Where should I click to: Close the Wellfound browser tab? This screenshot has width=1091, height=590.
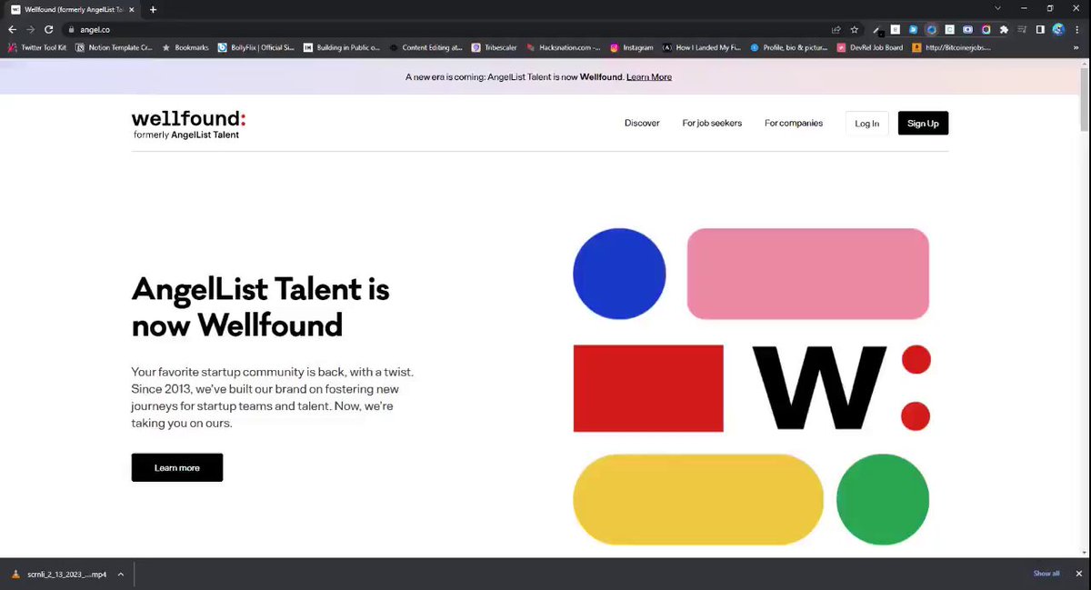click(x=133, y=9)
